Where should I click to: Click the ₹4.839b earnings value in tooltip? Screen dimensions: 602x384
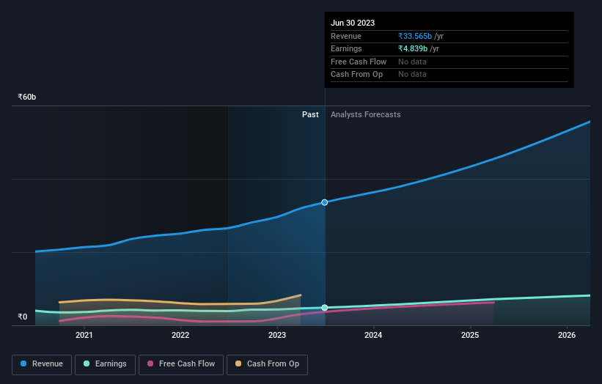413,48
